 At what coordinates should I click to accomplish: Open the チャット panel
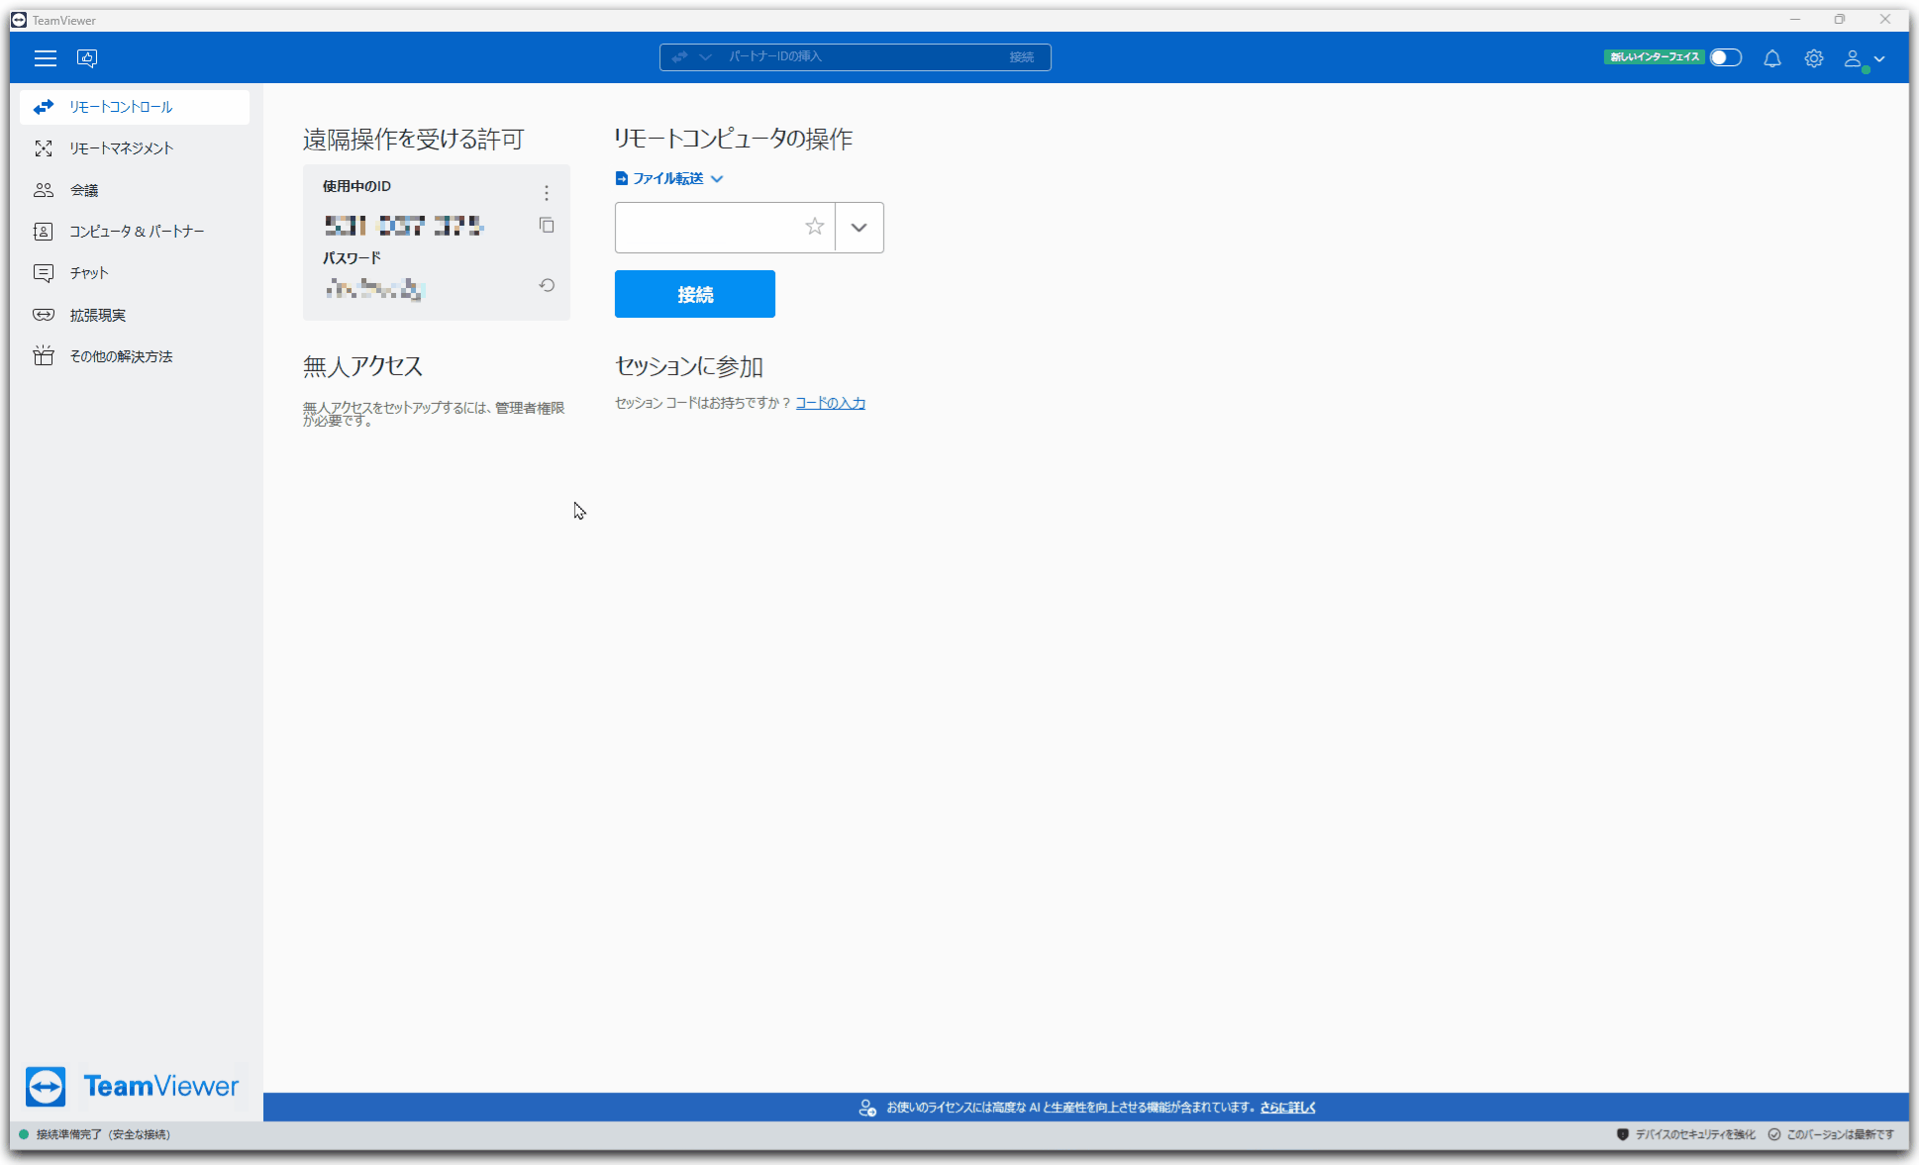tap(88, 273)
